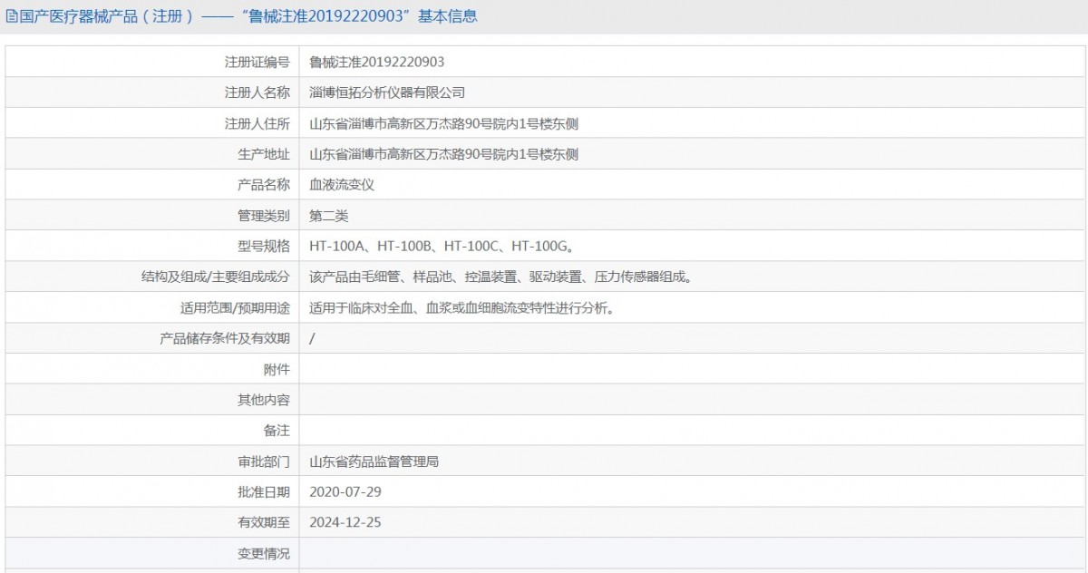This screenshot has width=1088, height=573.
Task: Select registrant name 淄博恒拓分析仪器有限公司
Action: tap(387, 92)
